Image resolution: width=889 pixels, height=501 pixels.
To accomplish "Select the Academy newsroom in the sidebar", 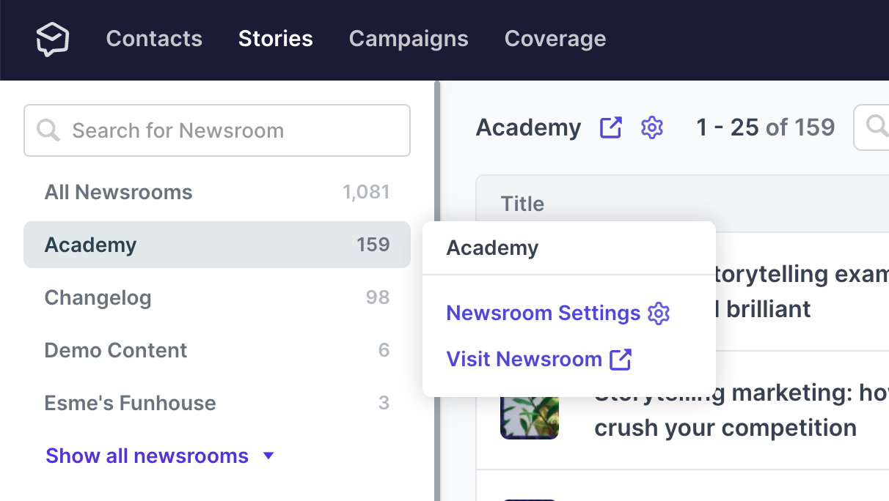I will [x=217, y=245].
